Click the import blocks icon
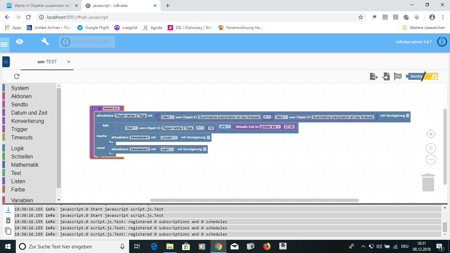The image size is (450, 253). [386, 76]
